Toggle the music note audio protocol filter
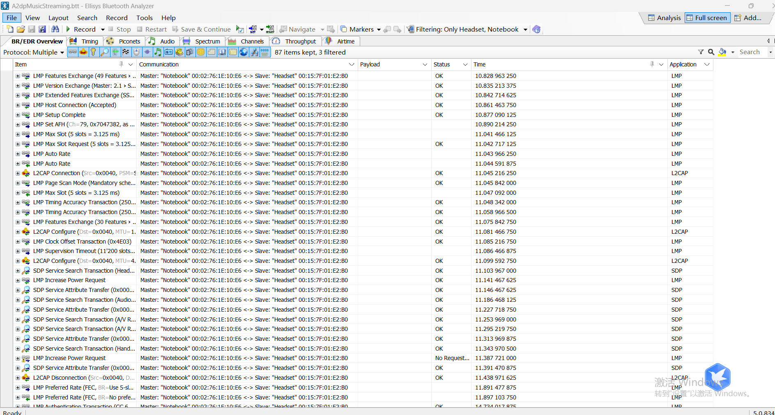The height and width of the screenshot is (415, 775). pyautogui.click(x=158, y=52)
